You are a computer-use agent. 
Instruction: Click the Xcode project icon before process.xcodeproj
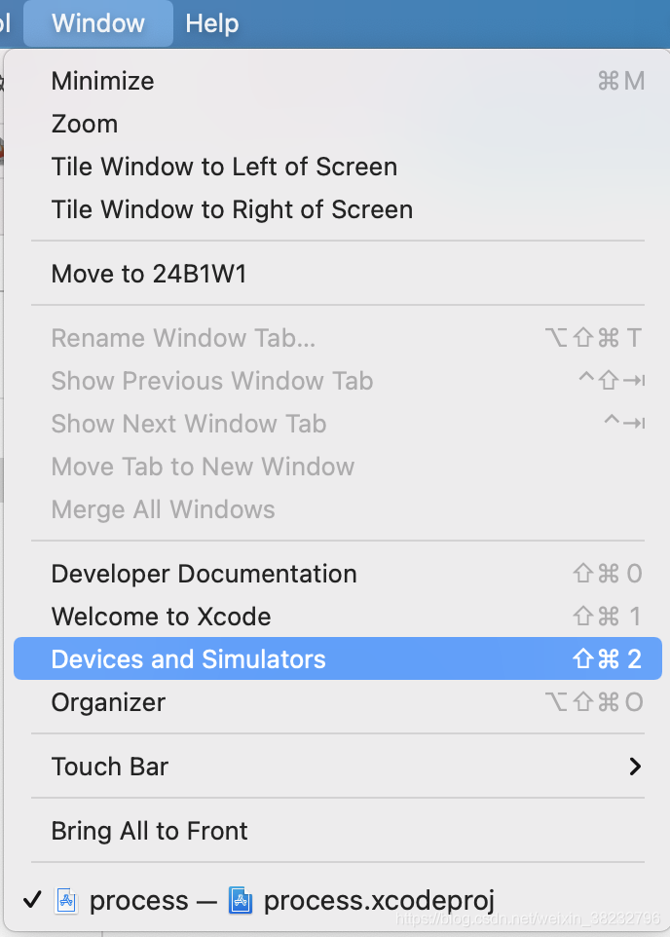tap(241, 901)
